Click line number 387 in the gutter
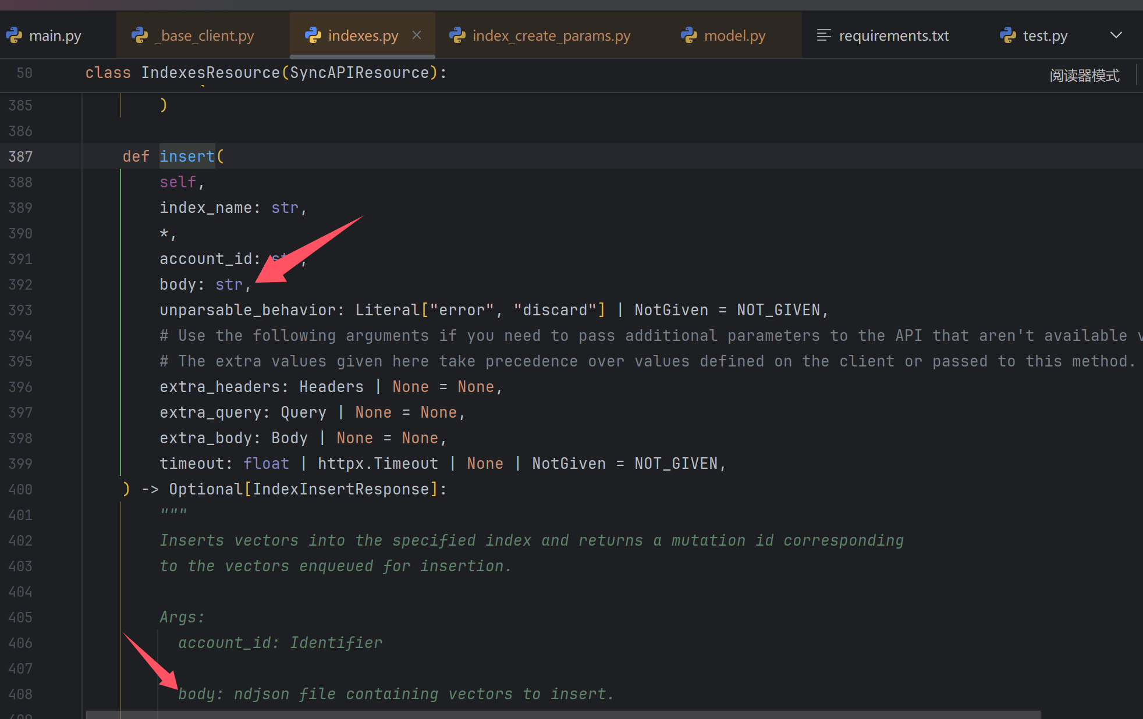1143x719 pixels. point(20,156)
